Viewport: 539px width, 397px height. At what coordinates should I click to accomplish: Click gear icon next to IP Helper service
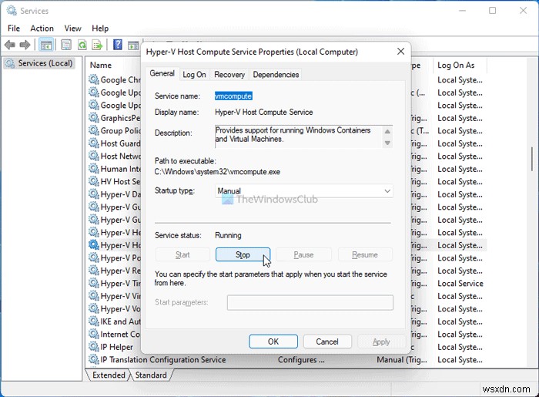[94, 346]
